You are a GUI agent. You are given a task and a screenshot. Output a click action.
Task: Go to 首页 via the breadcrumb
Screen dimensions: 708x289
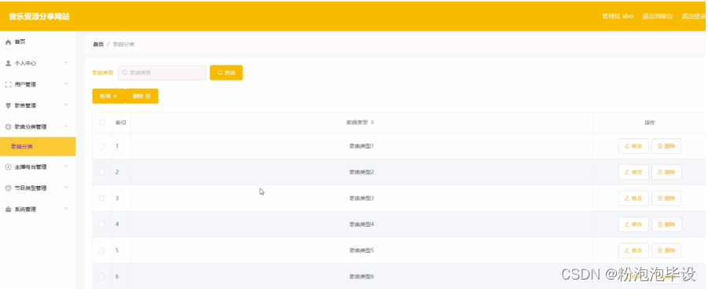[98, 44]
